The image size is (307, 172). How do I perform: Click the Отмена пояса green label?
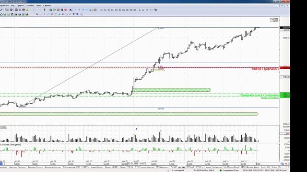tap(270, 98)
